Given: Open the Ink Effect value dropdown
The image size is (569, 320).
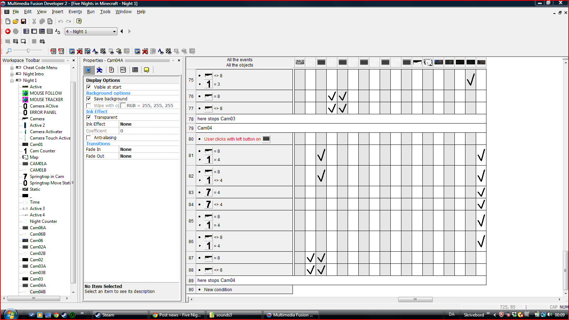Looking at the screenshot, I should click(149, 124).
